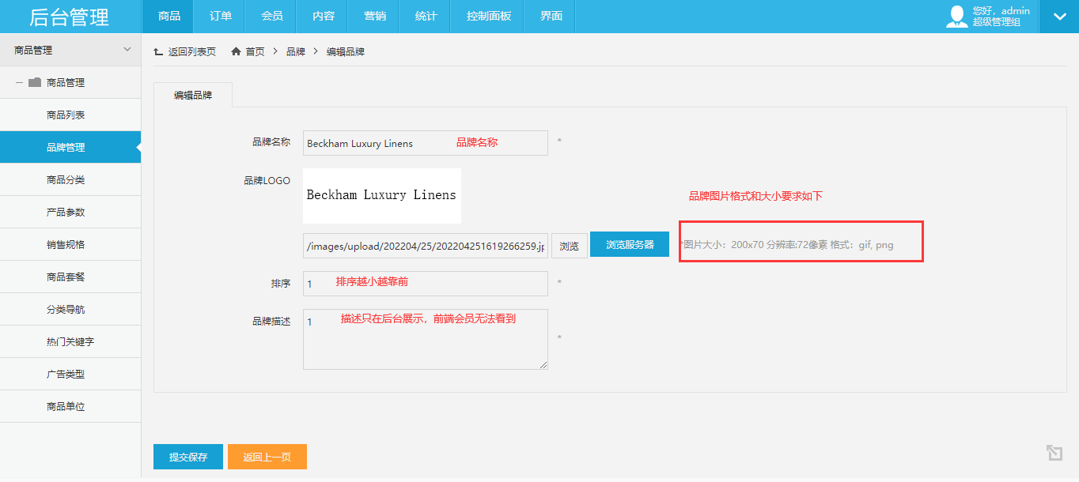The image size is (1079, 482).
Task: Click the logo image path input field
Action: point(426,246)
